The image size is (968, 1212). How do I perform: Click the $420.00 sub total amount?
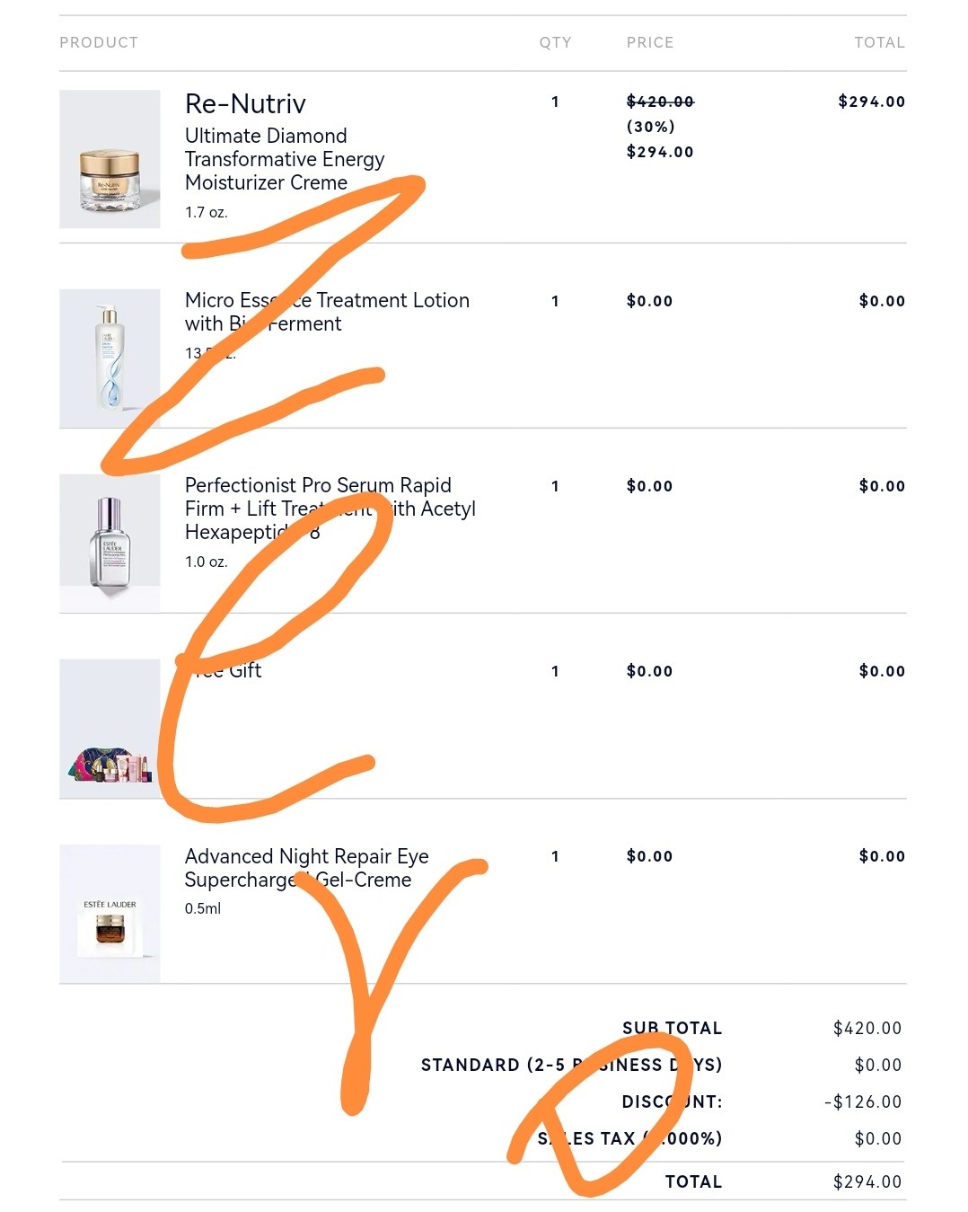[x=867, y=1028]
